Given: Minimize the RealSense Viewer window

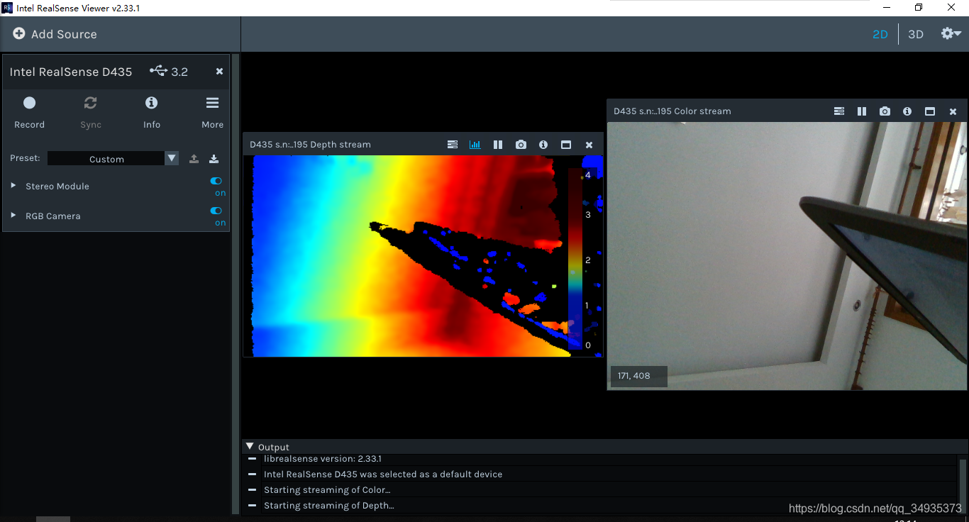Looking at the screenshot, I should [x=887, y=7].
